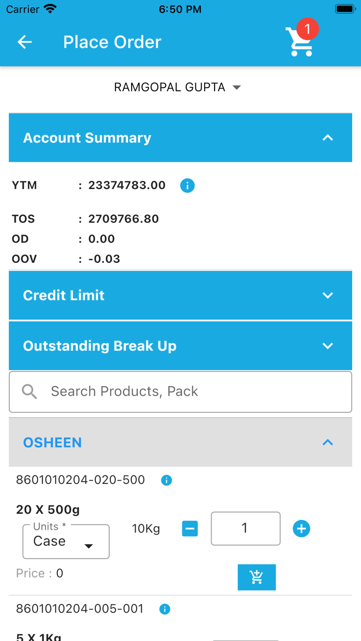Tap info icon beside 8601010204-020-500
This screenshot has height=641, width=361.
coord(166,480)
